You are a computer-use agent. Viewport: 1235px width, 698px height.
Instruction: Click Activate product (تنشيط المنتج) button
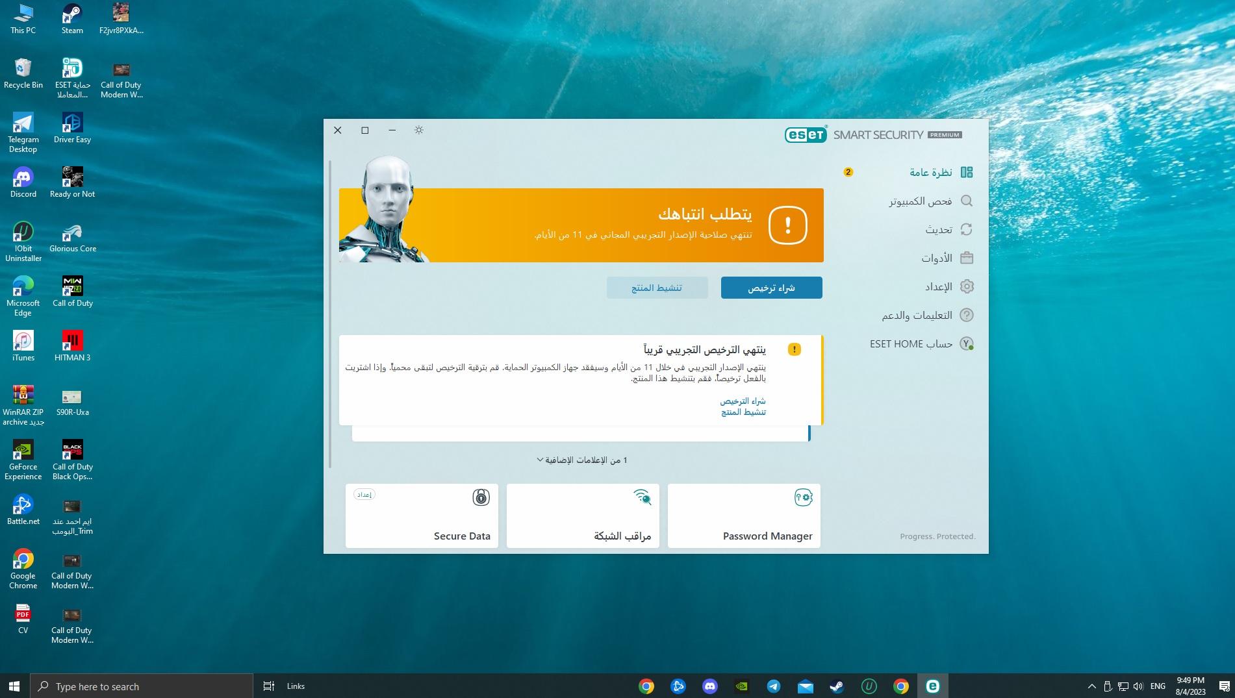pos(657,288)
